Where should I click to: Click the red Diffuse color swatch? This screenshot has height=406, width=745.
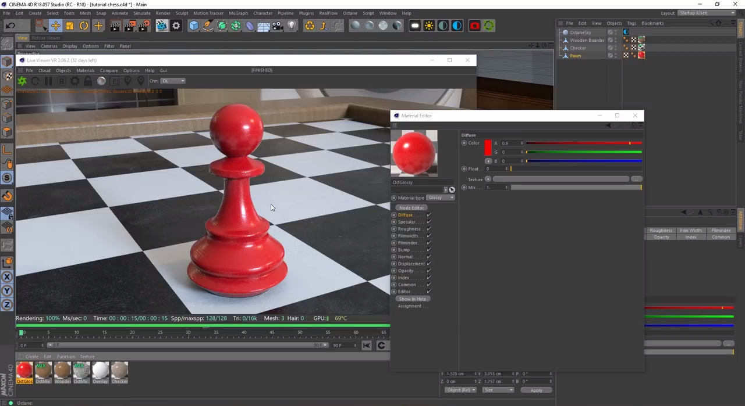(488, 148)
